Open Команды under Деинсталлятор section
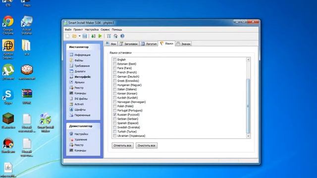Viewport: 317px width, 178px height. pyautogui.click(x=78, y=150)
